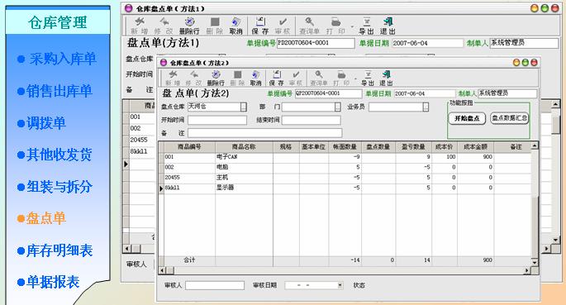Open 库存明细表 in sidebar
This screenshot has width=566, height=305.
pyautogui.click(x=59, y=250)
